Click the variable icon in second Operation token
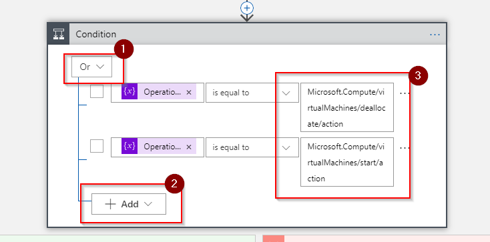490x242 pixels. (130, 146)
